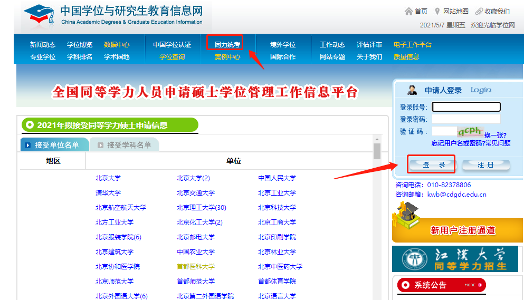Switch to 接受学科名单 tab

(x=125, y=144)
